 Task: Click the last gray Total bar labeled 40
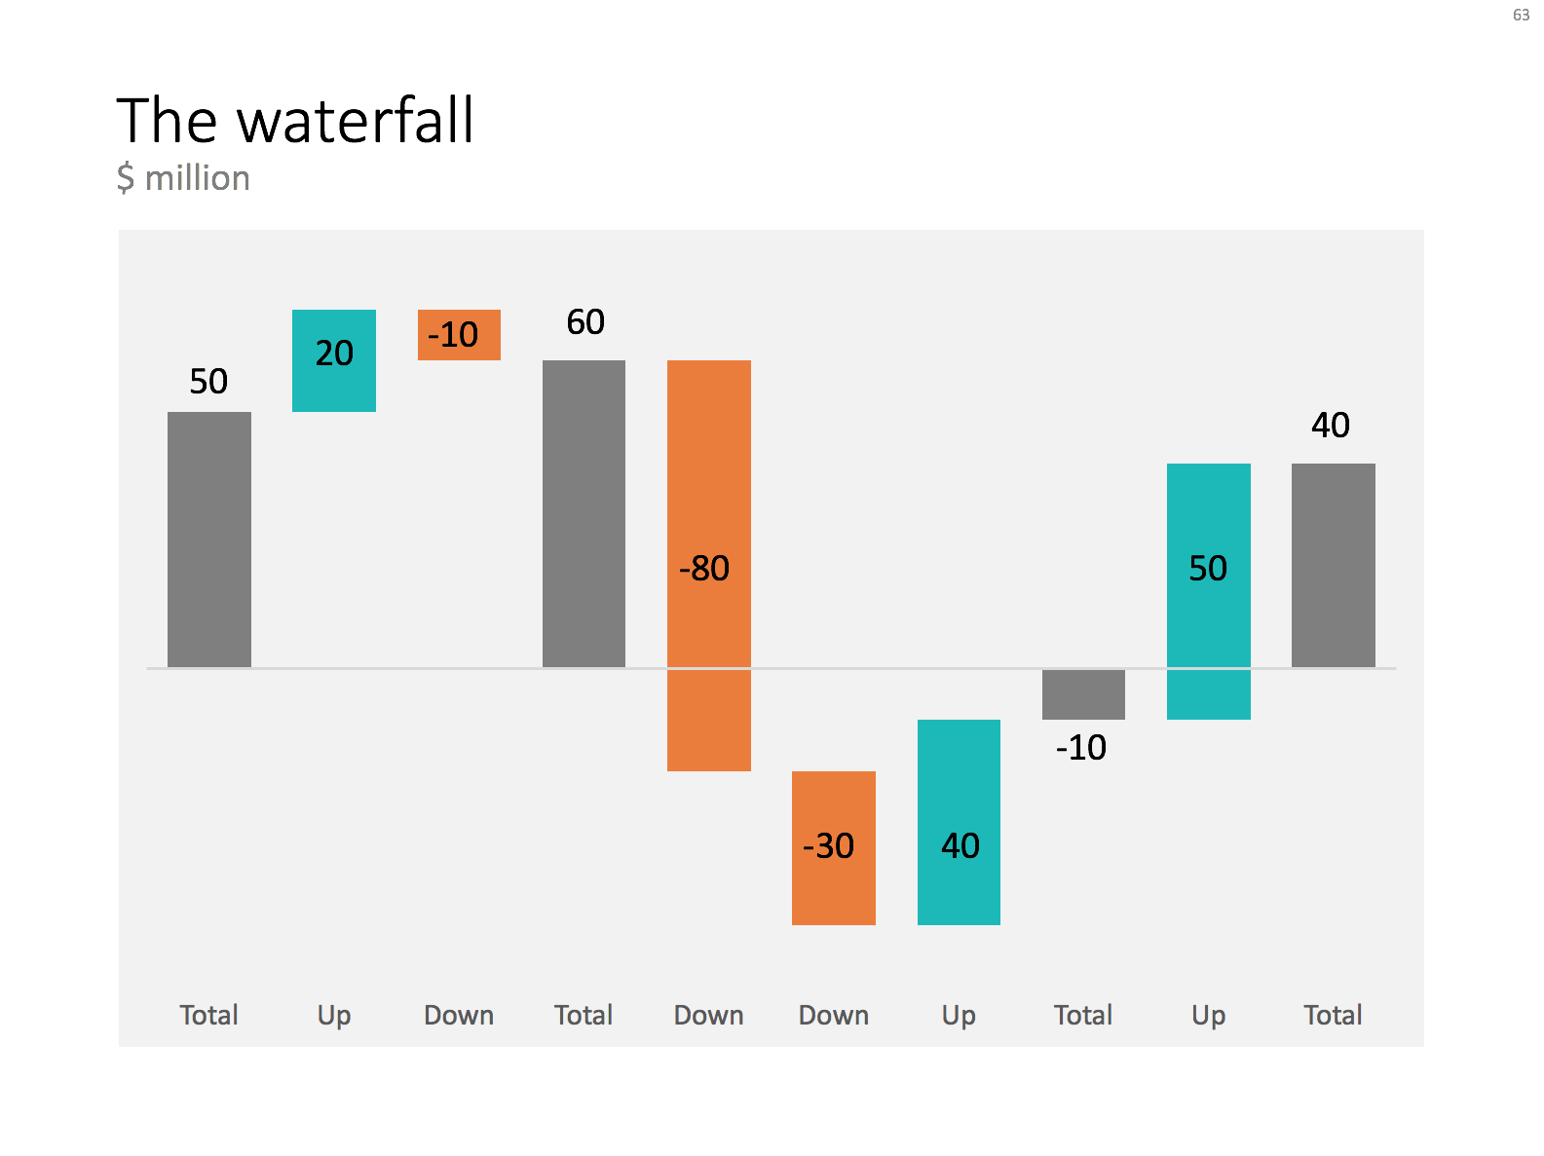pyautogui.click(x=1334, y=565)
